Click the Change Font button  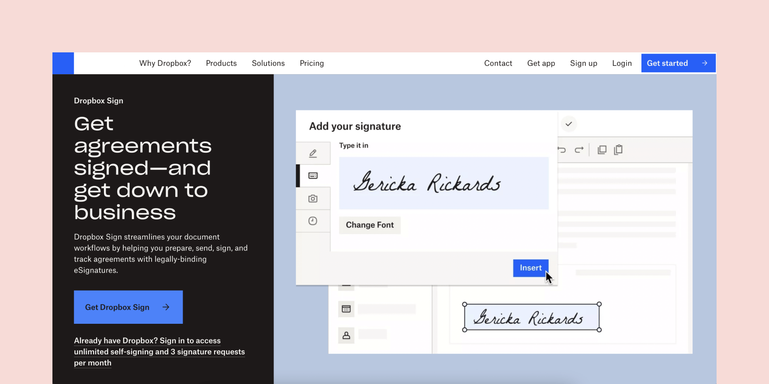(x=370, y=225)
